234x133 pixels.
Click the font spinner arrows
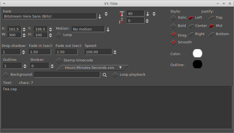(106, 14)
